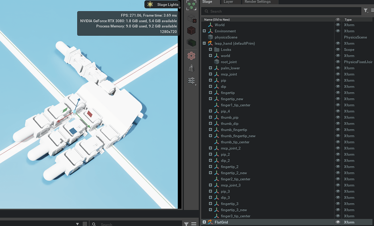
Task: Toggle visibility of the root_joint prim
Action: pos(337,61)
